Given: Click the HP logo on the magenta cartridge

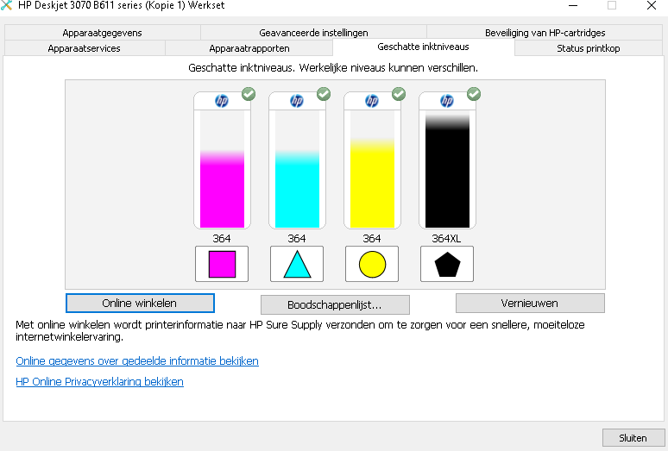Looking at the screenshot, I should coord(222,101).
